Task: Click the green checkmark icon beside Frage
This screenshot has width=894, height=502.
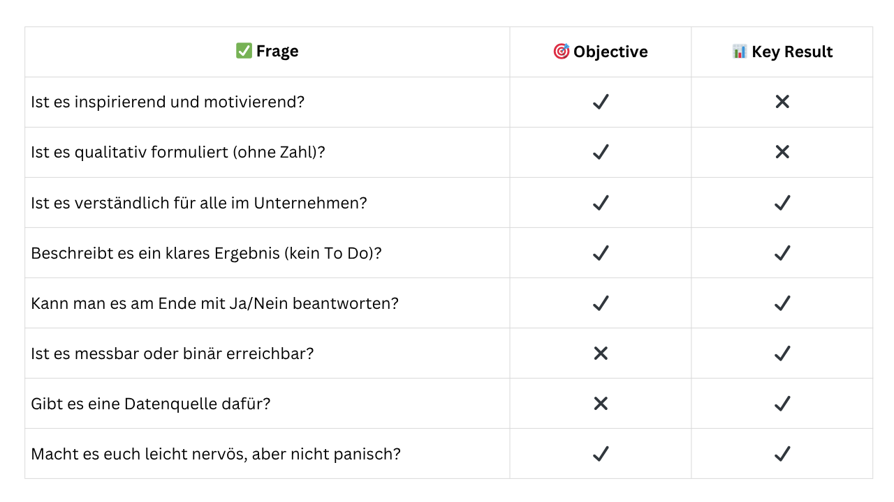Action: click(x=244, y=51)
